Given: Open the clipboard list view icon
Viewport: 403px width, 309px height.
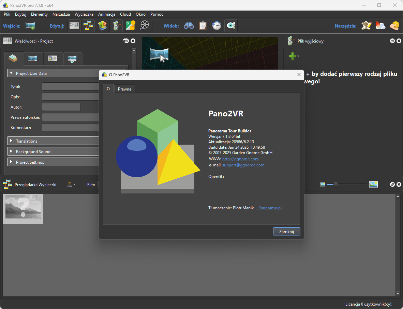Looking at the screenshot, I should click(x=203, y=26).
